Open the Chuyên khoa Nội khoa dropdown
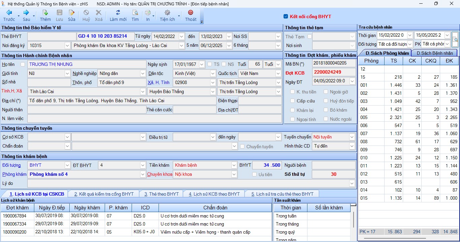This screenshot has height=242, width=460. (x=234, y=174)
